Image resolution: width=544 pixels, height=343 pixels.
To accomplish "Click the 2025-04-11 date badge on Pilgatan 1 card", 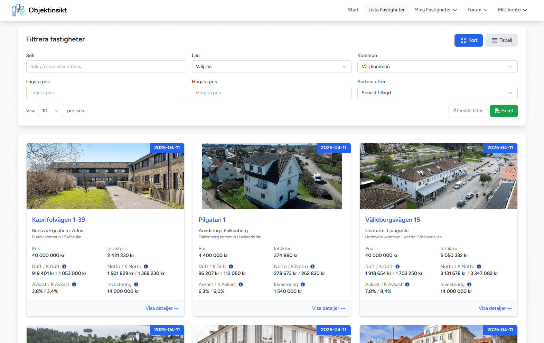I will 334,148.
